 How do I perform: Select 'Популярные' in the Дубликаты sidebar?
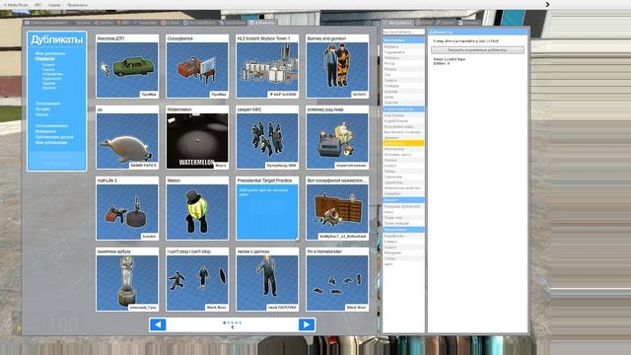(x=47, y=104)
